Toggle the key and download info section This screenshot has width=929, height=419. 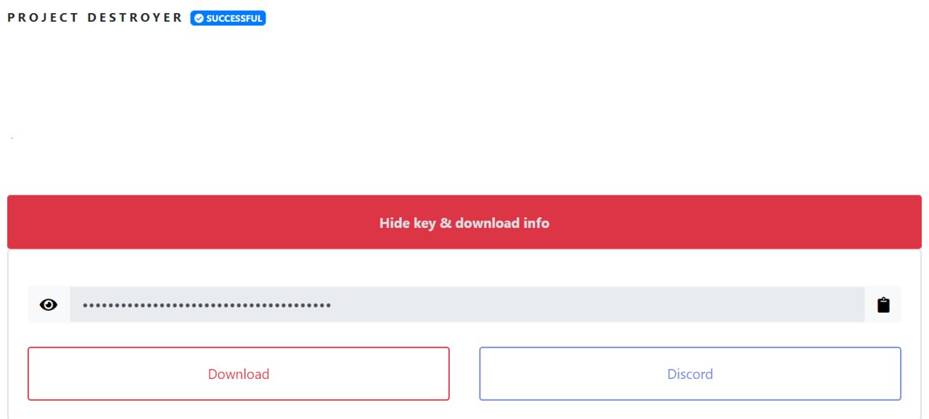tap(464, 222)
